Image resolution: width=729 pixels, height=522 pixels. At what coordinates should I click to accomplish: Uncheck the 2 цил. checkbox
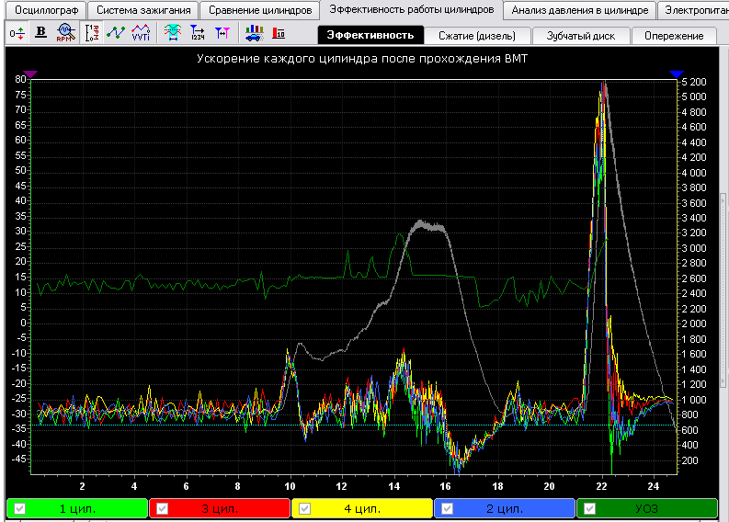point(447,508)
